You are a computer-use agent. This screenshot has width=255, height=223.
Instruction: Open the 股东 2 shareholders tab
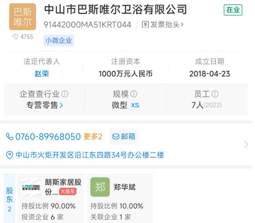[10, 198]
